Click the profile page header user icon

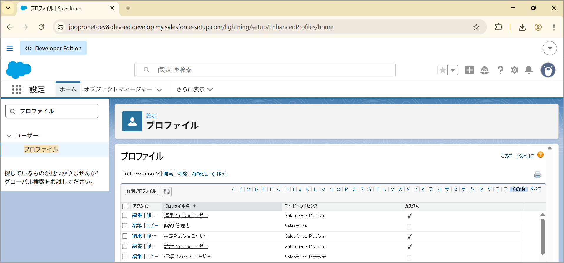(132, 121)
